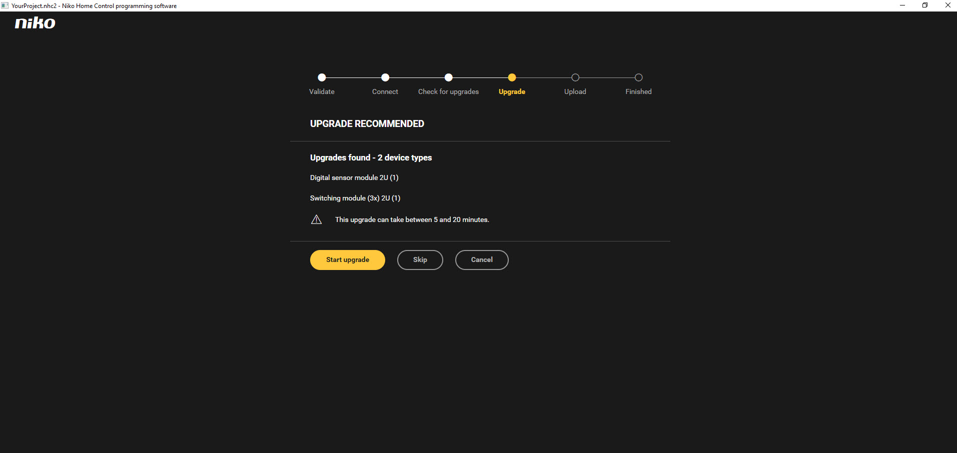Click the Upgrades found heading
The width and height of the screenshot is (957, 453).
[x=371, y=157]
